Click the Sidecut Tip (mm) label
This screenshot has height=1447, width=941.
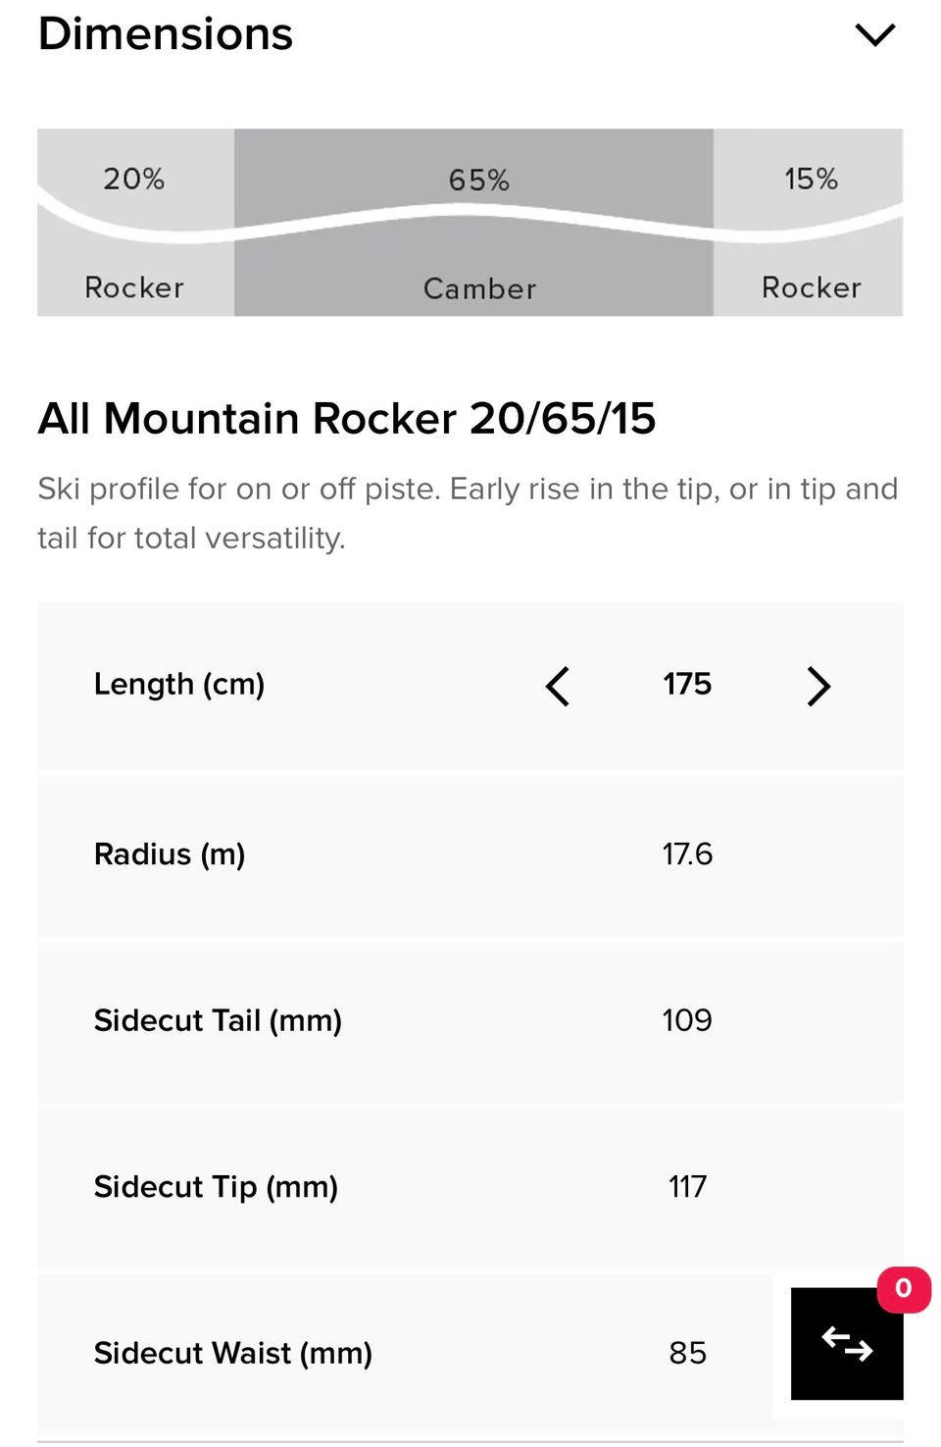216,1187
